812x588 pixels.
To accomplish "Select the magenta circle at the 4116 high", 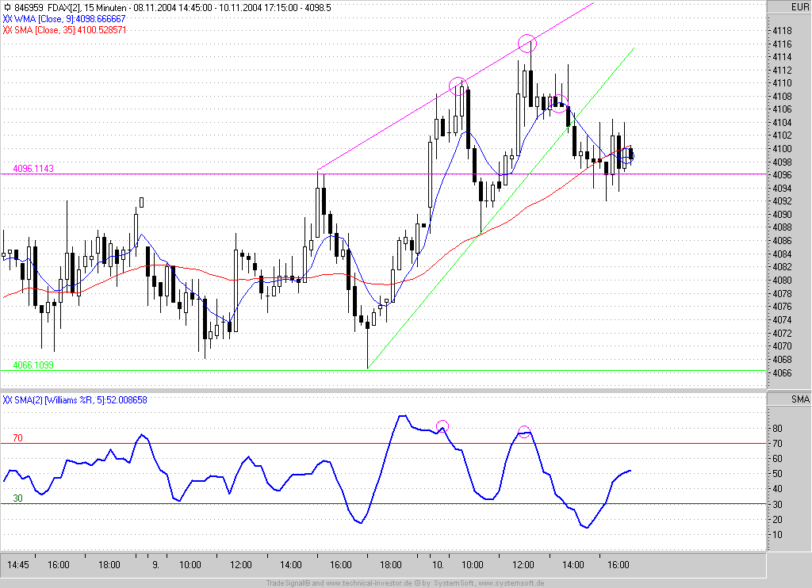I will [x=527, y=44].
